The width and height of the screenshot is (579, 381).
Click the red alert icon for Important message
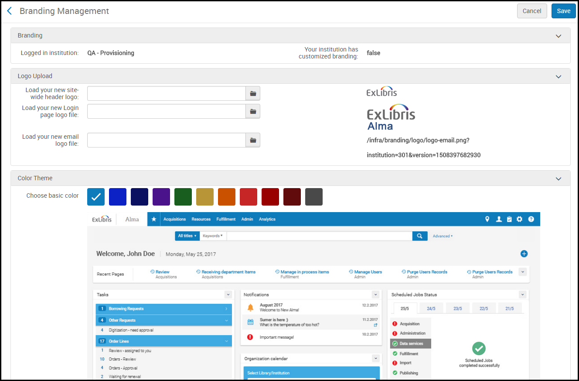[x=250, y=337]
